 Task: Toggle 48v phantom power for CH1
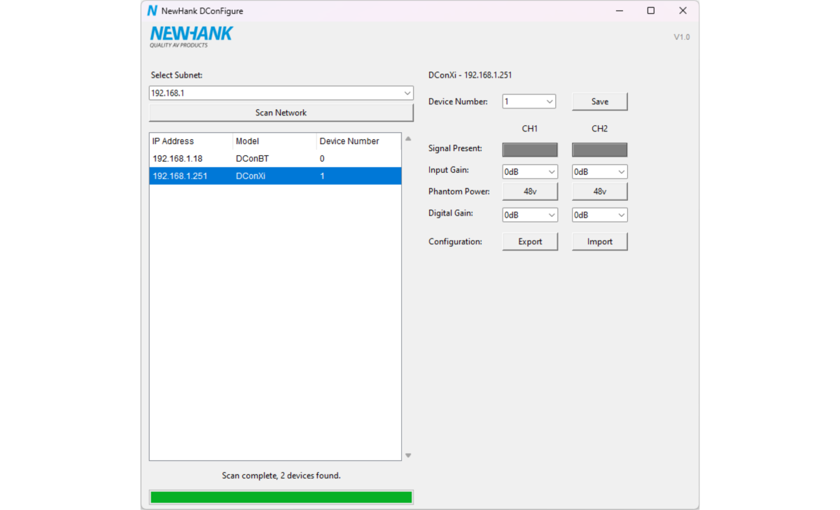pyautogui.click(x=529, y=191)
